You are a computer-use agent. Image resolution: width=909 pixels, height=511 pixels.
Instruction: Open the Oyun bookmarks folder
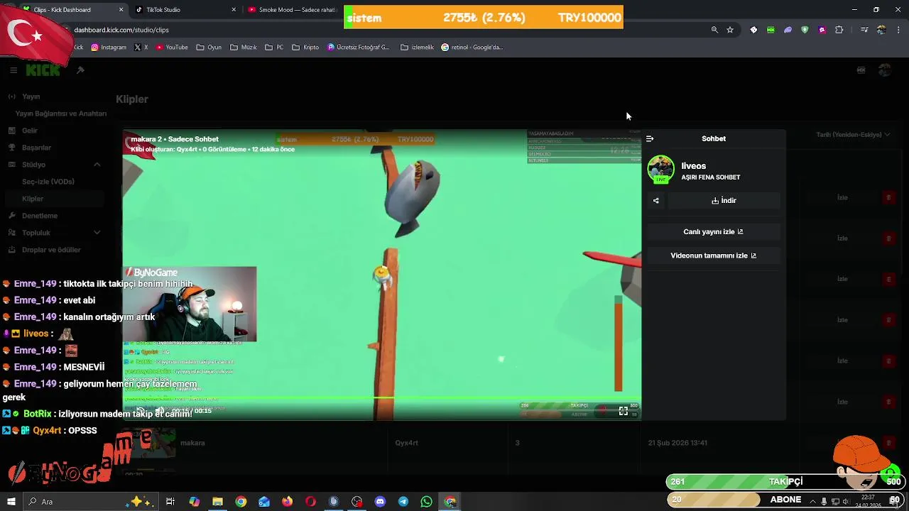click(209, 48)
